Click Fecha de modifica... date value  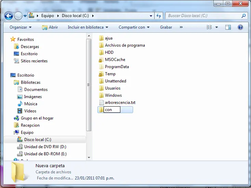94,178
